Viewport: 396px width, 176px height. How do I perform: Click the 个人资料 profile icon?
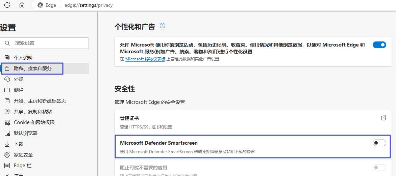7,58
